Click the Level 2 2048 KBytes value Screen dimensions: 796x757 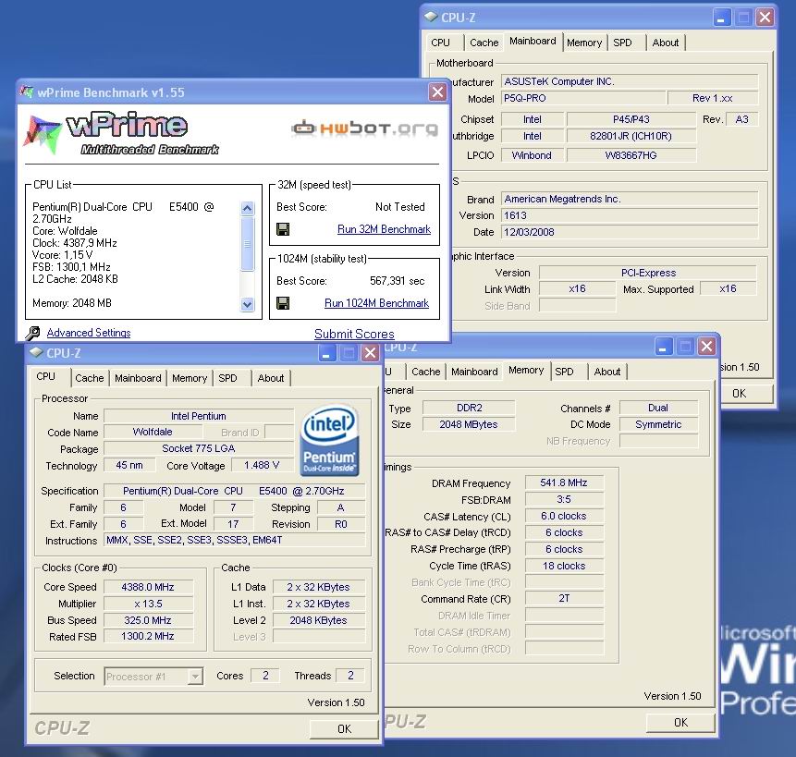[319, 620]
